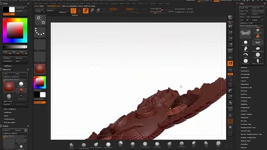Select the Zoom canvas icon
Viewport: 267px width, 150px height.
230,32
